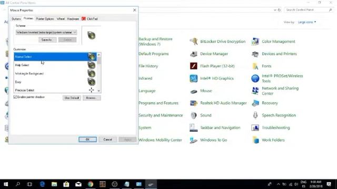
Task: Launch Google Chrome from taskbar
Action: 91,184
